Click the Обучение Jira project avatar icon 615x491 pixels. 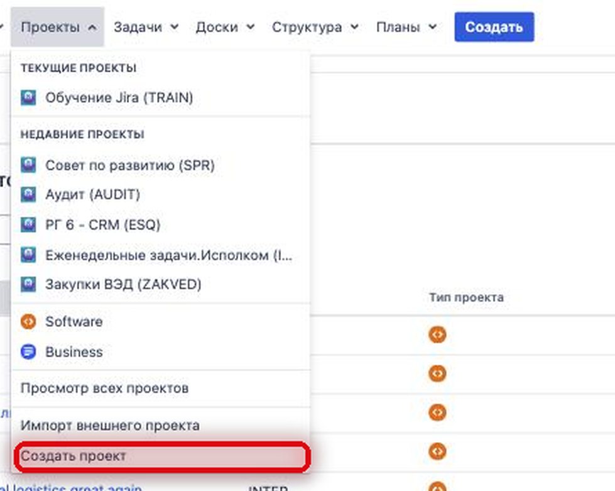point(28,97)
